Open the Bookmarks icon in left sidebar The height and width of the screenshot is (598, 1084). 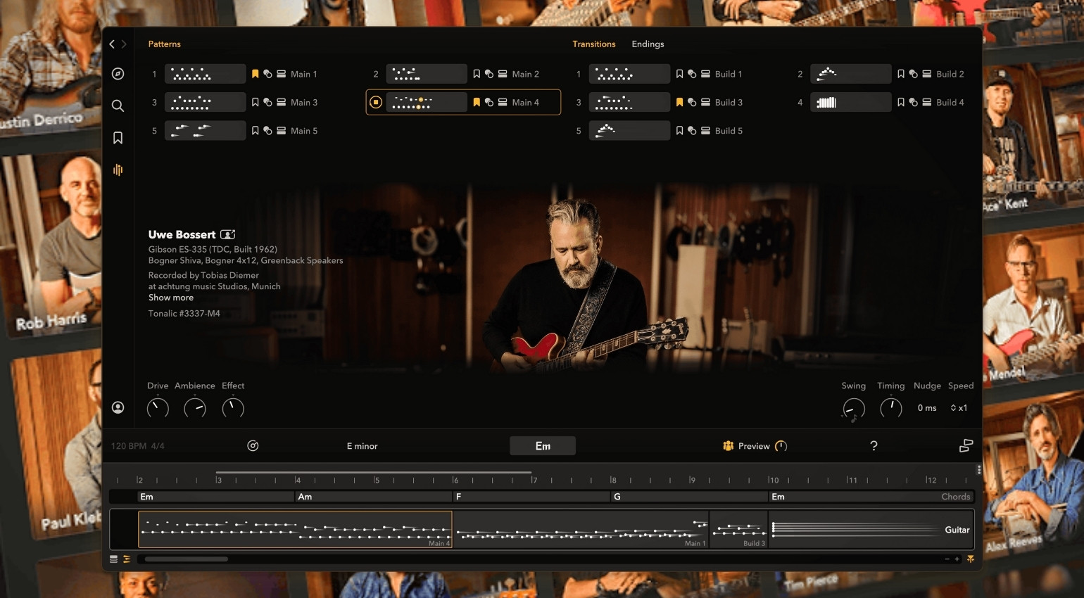point(118,138)
